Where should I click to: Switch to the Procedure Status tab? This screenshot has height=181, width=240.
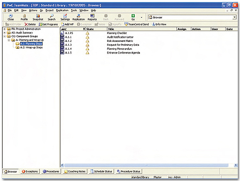point(129,171)
